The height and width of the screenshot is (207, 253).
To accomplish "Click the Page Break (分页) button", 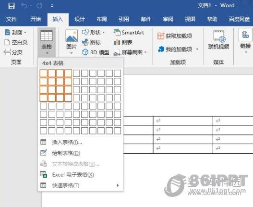I will coord(13,52).
